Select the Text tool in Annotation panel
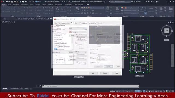The height and width of the screenshot is (98, 175). coord(57,10)
